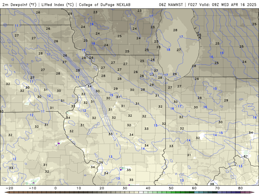Click the "70" colorbar label
The width and height of the screenshot is (259, 194).
coord(217,188)
